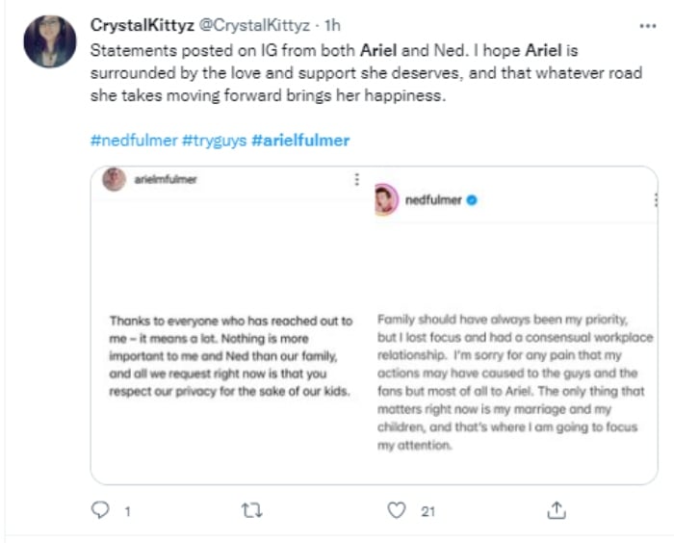Image resolution: width=674 pixels, height=543 pixels.
Task: View the like count 21
Action: tap(428, 511)
